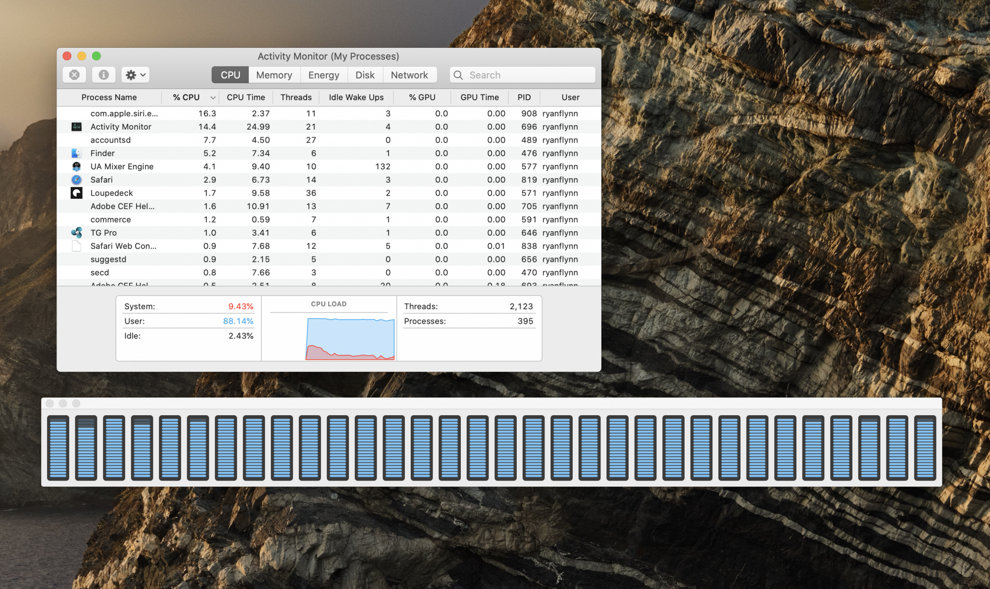990x589 pixels.
Task: Click the Activity Monitor app icon in list
Action: 76,127
